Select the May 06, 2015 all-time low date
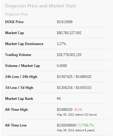The height and width of the screenshot is (136, 113). click(x=65, y=130)
